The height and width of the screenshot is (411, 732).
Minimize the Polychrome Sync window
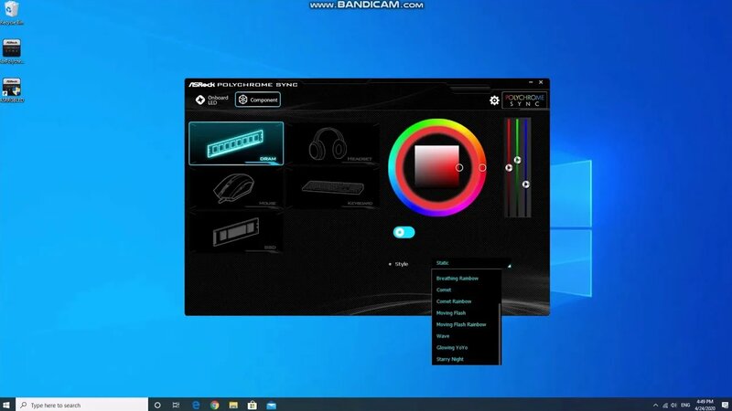pos(531,82)
